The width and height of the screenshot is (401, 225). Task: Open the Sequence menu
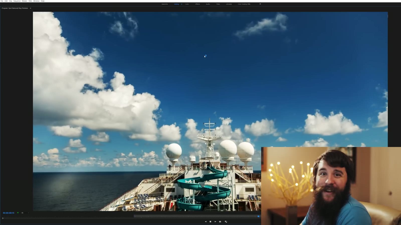pyautogui.click(x=17, y=1)
